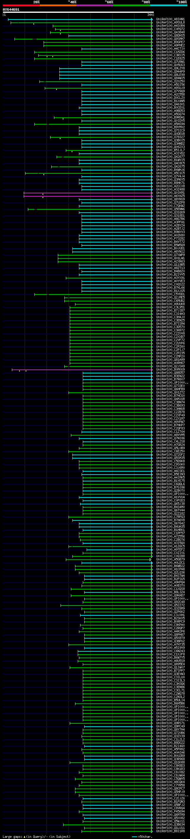Select label UniRef100_B0CE01
The height and width of the screenshot is (839, 190).
(170, 107)
